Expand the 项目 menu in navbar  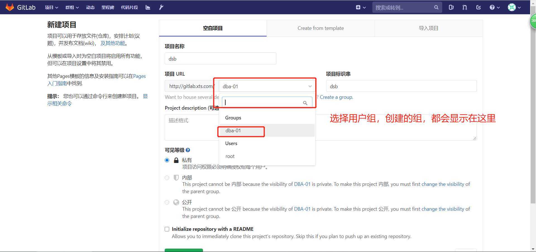click(x=51, y=8)
